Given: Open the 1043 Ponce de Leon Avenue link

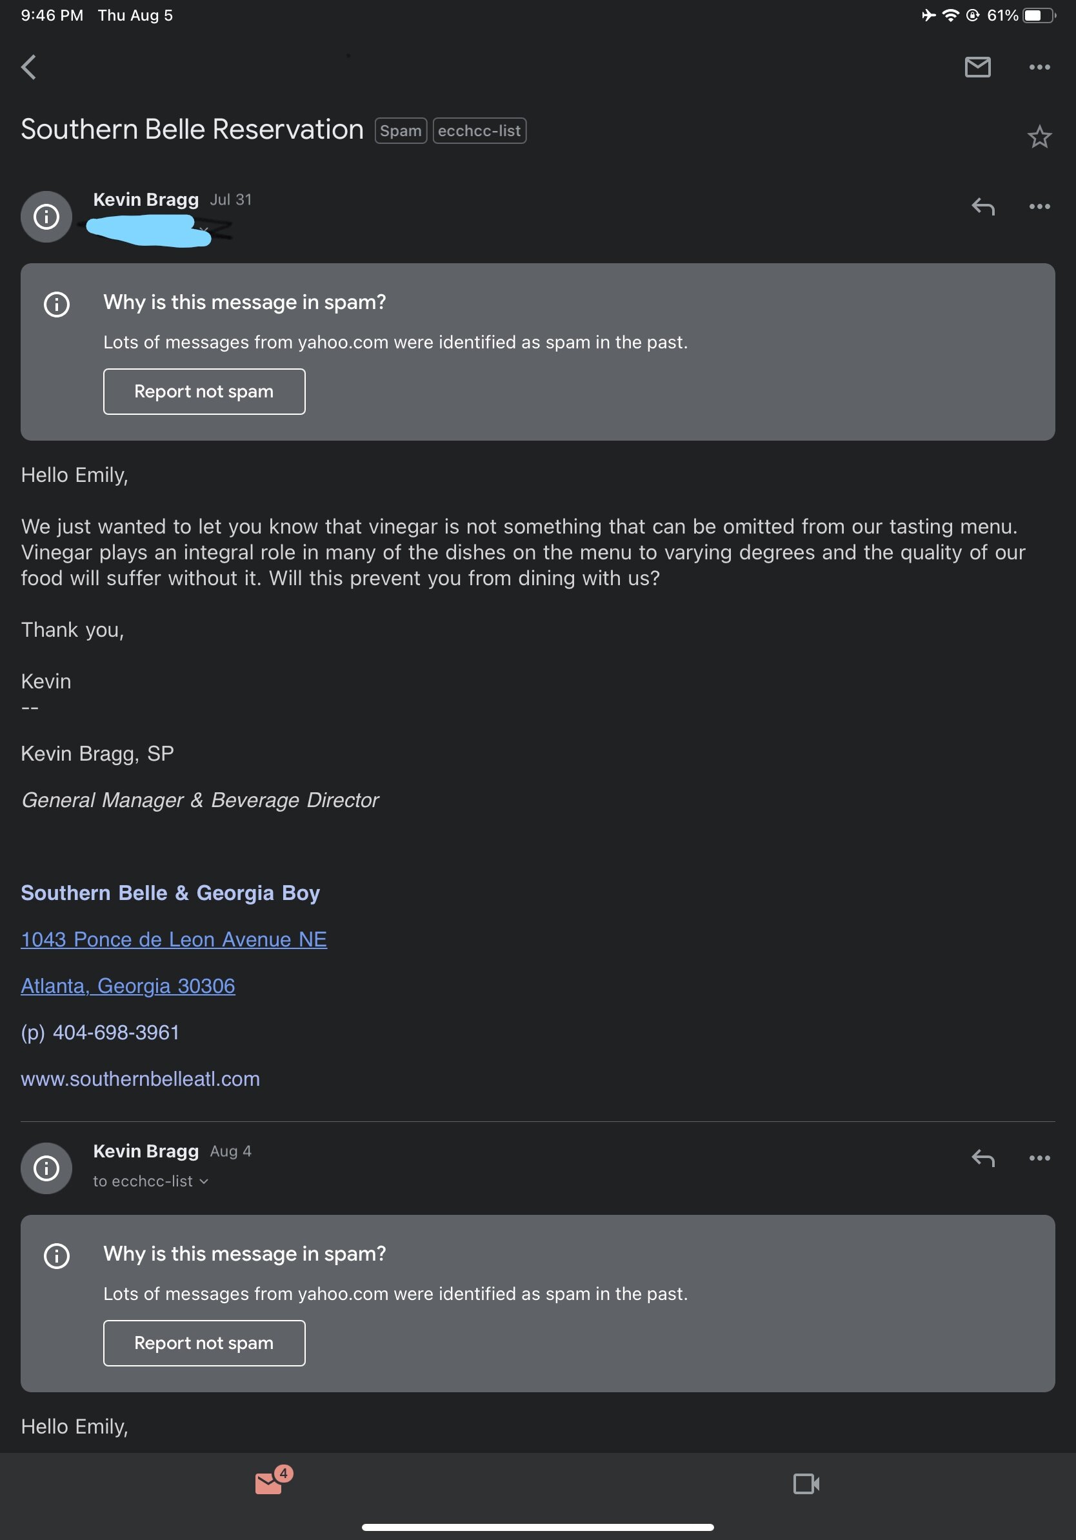Looking at the screenshot, I should (x=174, y=939).
